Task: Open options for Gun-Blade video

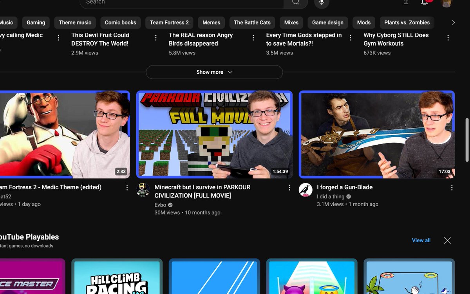Action: (x=452, y=188)
